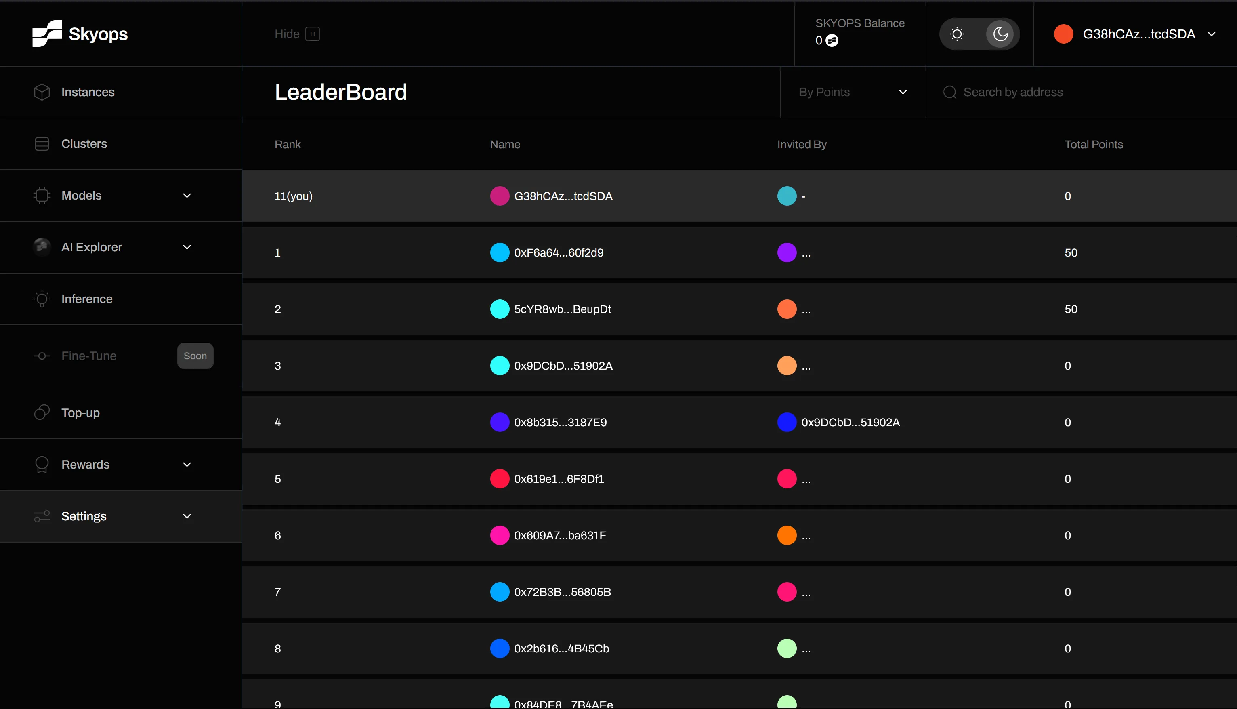Switch to light mode sun toggle
1237x709 pixels.
point(957,34)
